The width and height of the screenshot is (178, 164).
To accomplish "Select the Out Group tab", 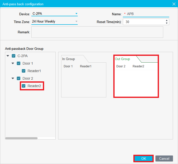I will coord(122,59).
